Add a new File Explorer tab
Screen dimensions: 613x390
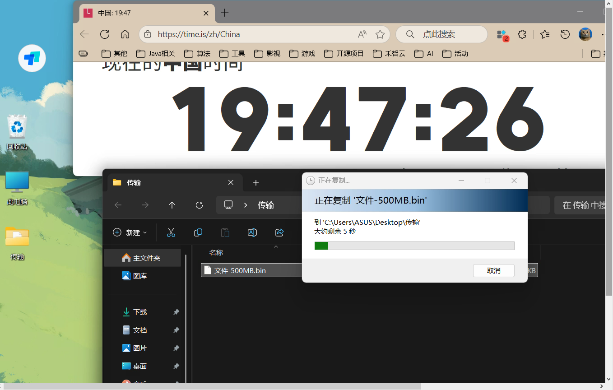[x=256, y=182]
